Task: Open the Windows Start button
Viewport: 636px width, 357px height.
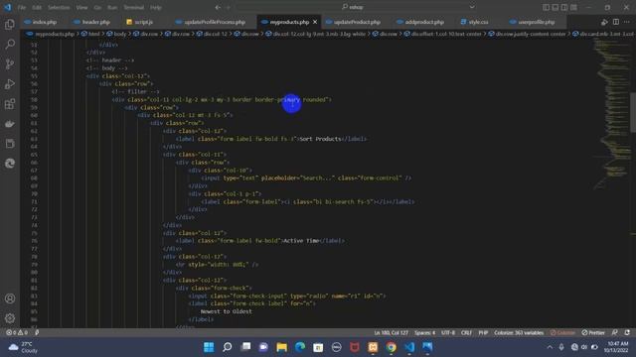Action: coord(209,347)
